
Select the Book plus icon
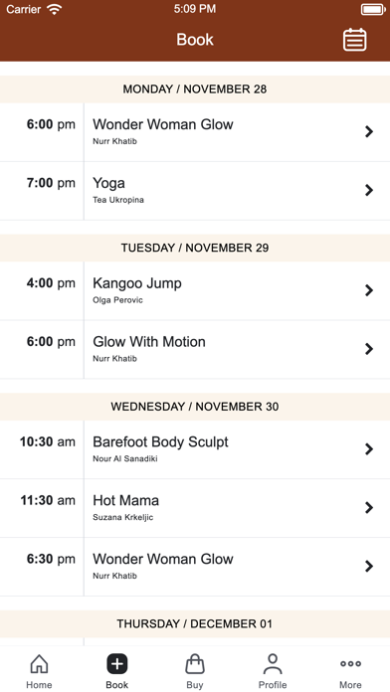(x=117, y=664)
